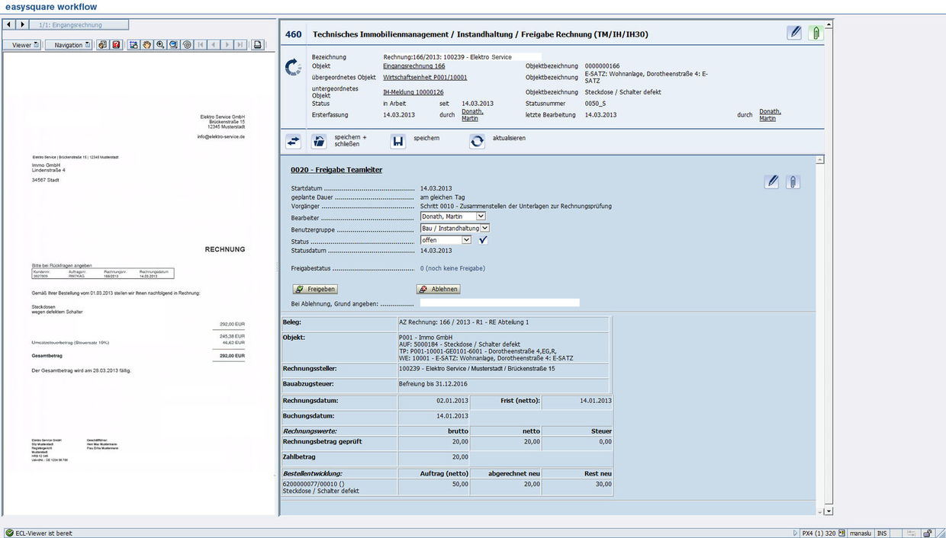Click the print icon in viewer toolbar
Image resolution: width=946 pixels, height=538 pixels.
(258, 45)
